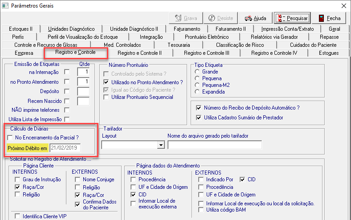Open Relatórios via Gerador tab

point(274,37)
